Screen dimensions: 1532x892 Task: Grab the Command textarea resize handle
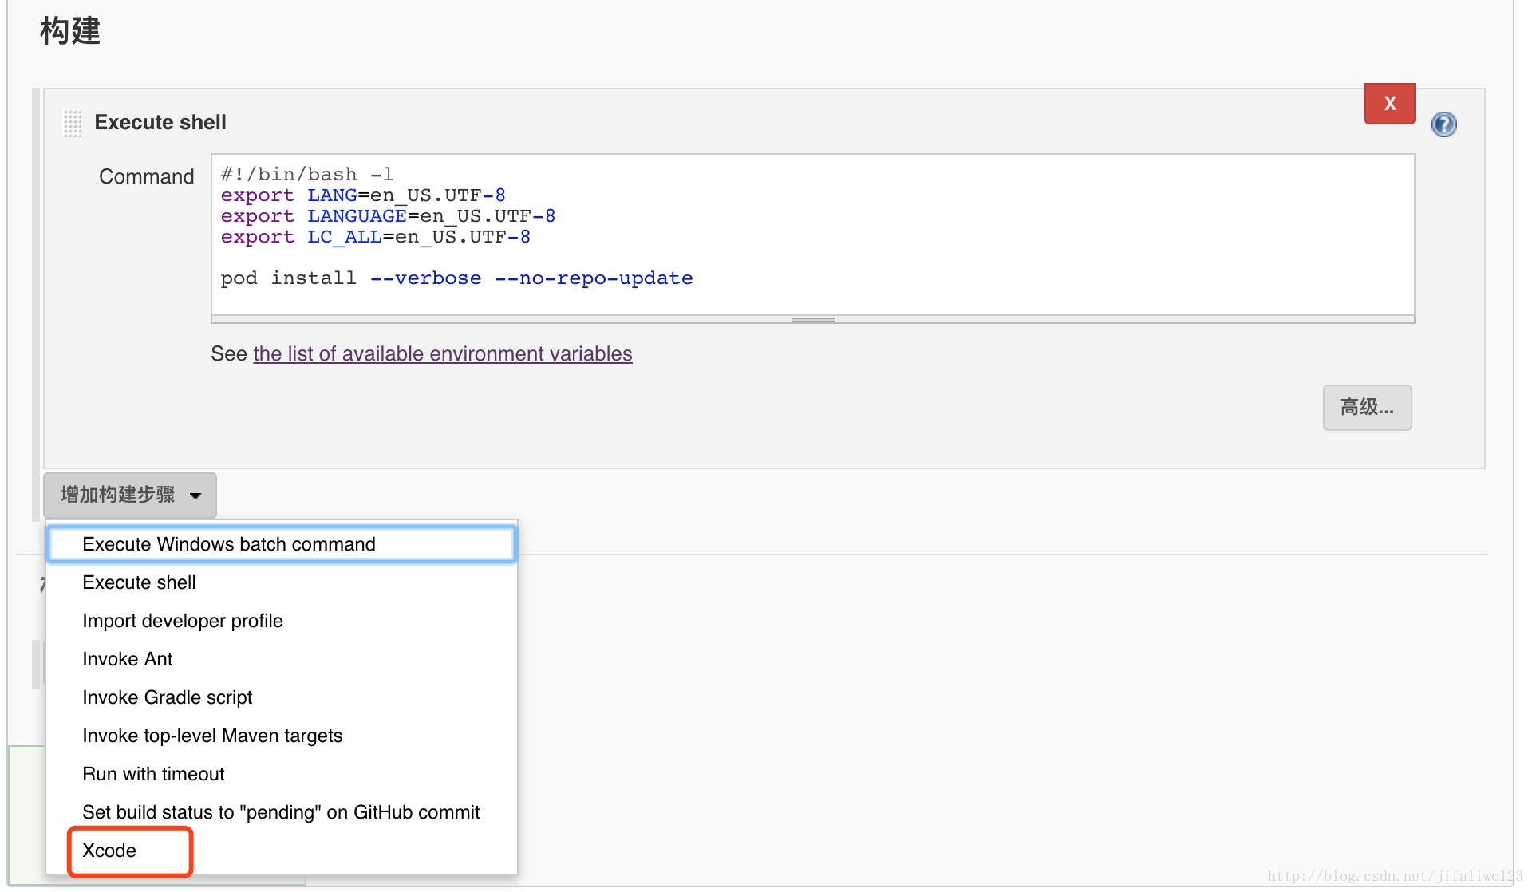pos(812,320)
